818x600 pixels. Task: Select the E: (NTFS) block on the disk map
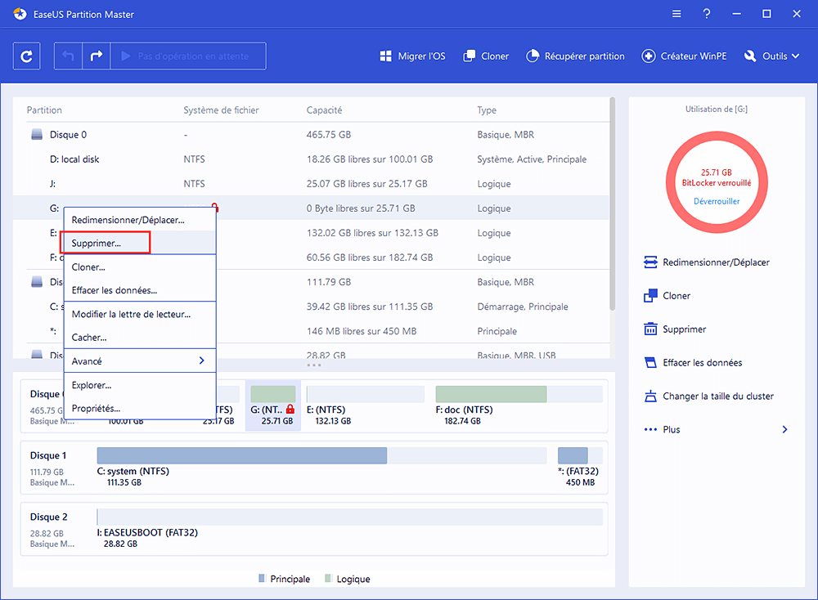pos(365,405)
